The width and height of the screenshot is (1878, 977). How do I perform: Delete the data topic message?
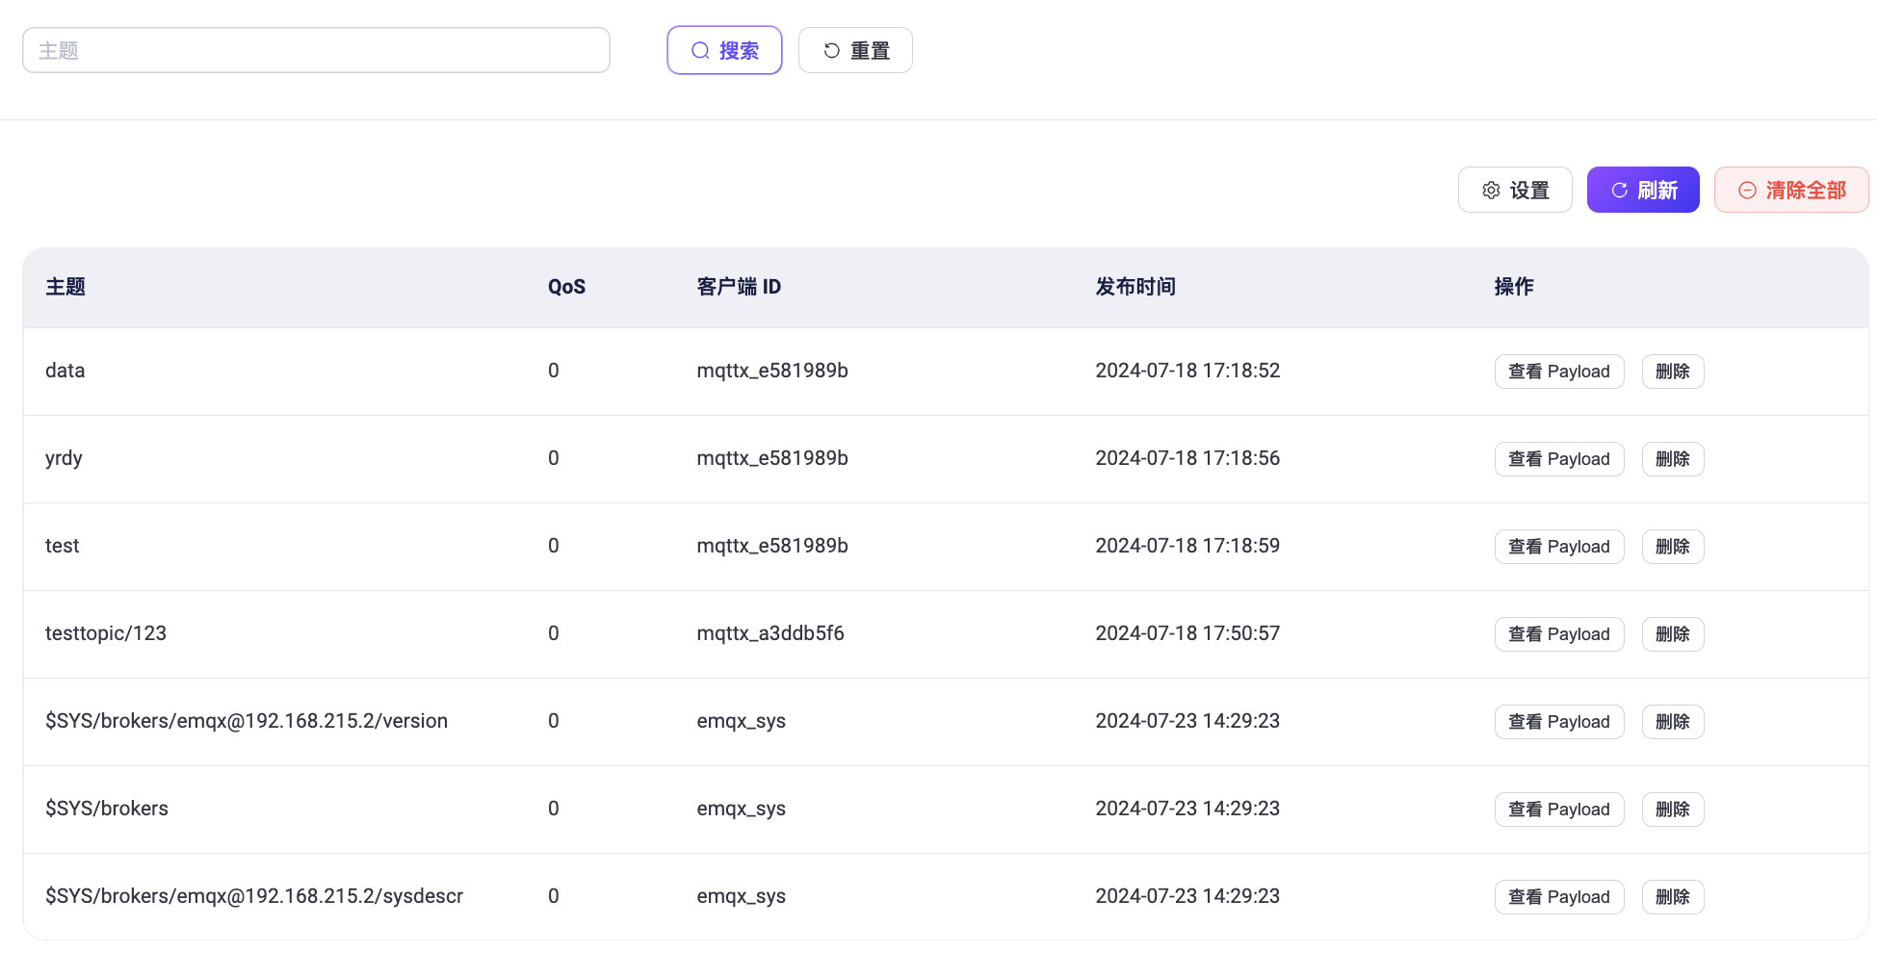point(1672,372)
